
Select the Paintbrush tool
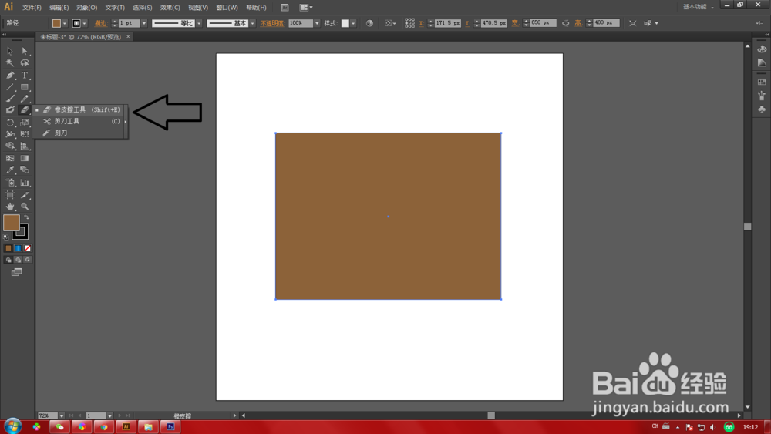pyautogui.click(x=10, y=99)
